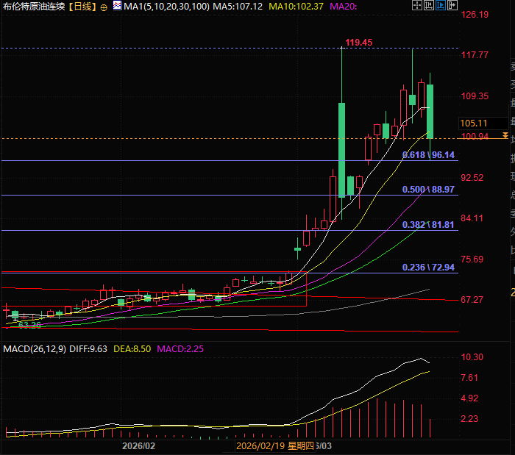Image resolution: width=515 pixels, height=455 pixels.
Task: Click the jump-to-start axis icon
Action: (x=429, y=6)
